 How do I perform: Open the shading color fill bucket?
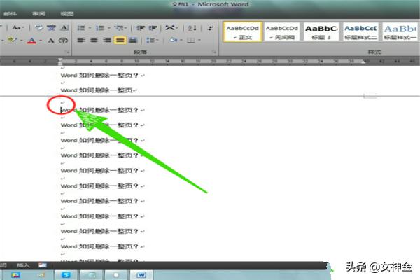172,41
